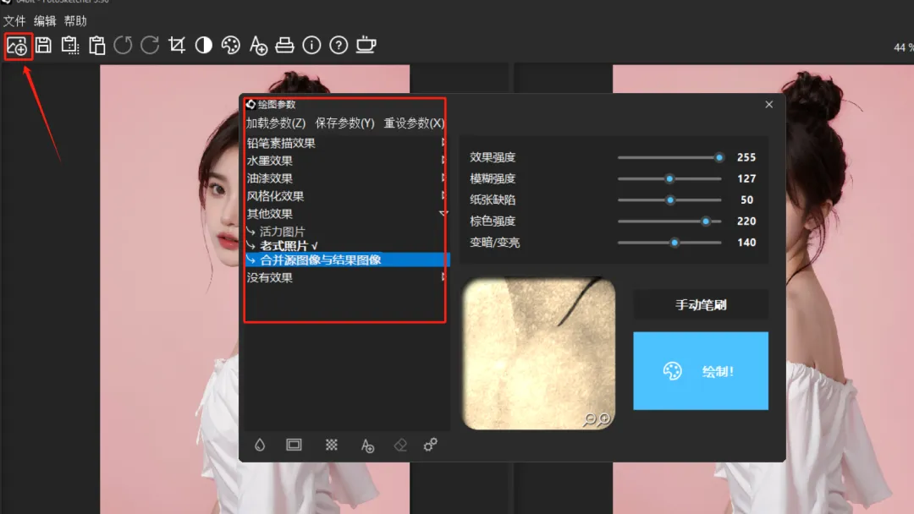914x514 pixels.
Task: Print the picture with the printer icon
Action: pos(284,45)
